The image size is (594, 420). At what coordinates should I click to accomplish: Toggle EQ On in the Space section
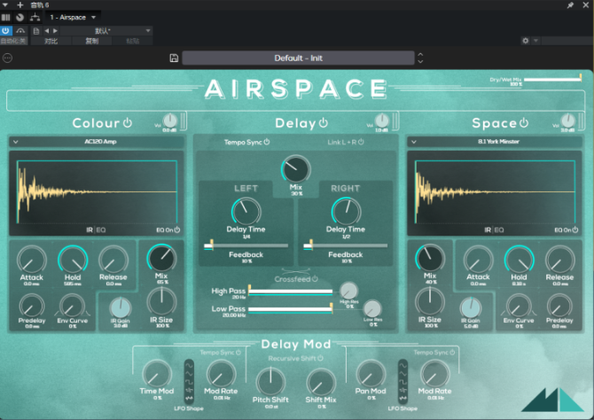coord(567,229)
